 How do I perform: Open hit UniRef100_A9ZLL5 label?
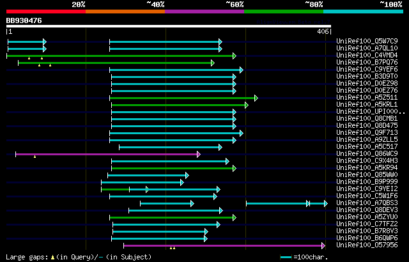click(x=367, y=139)
